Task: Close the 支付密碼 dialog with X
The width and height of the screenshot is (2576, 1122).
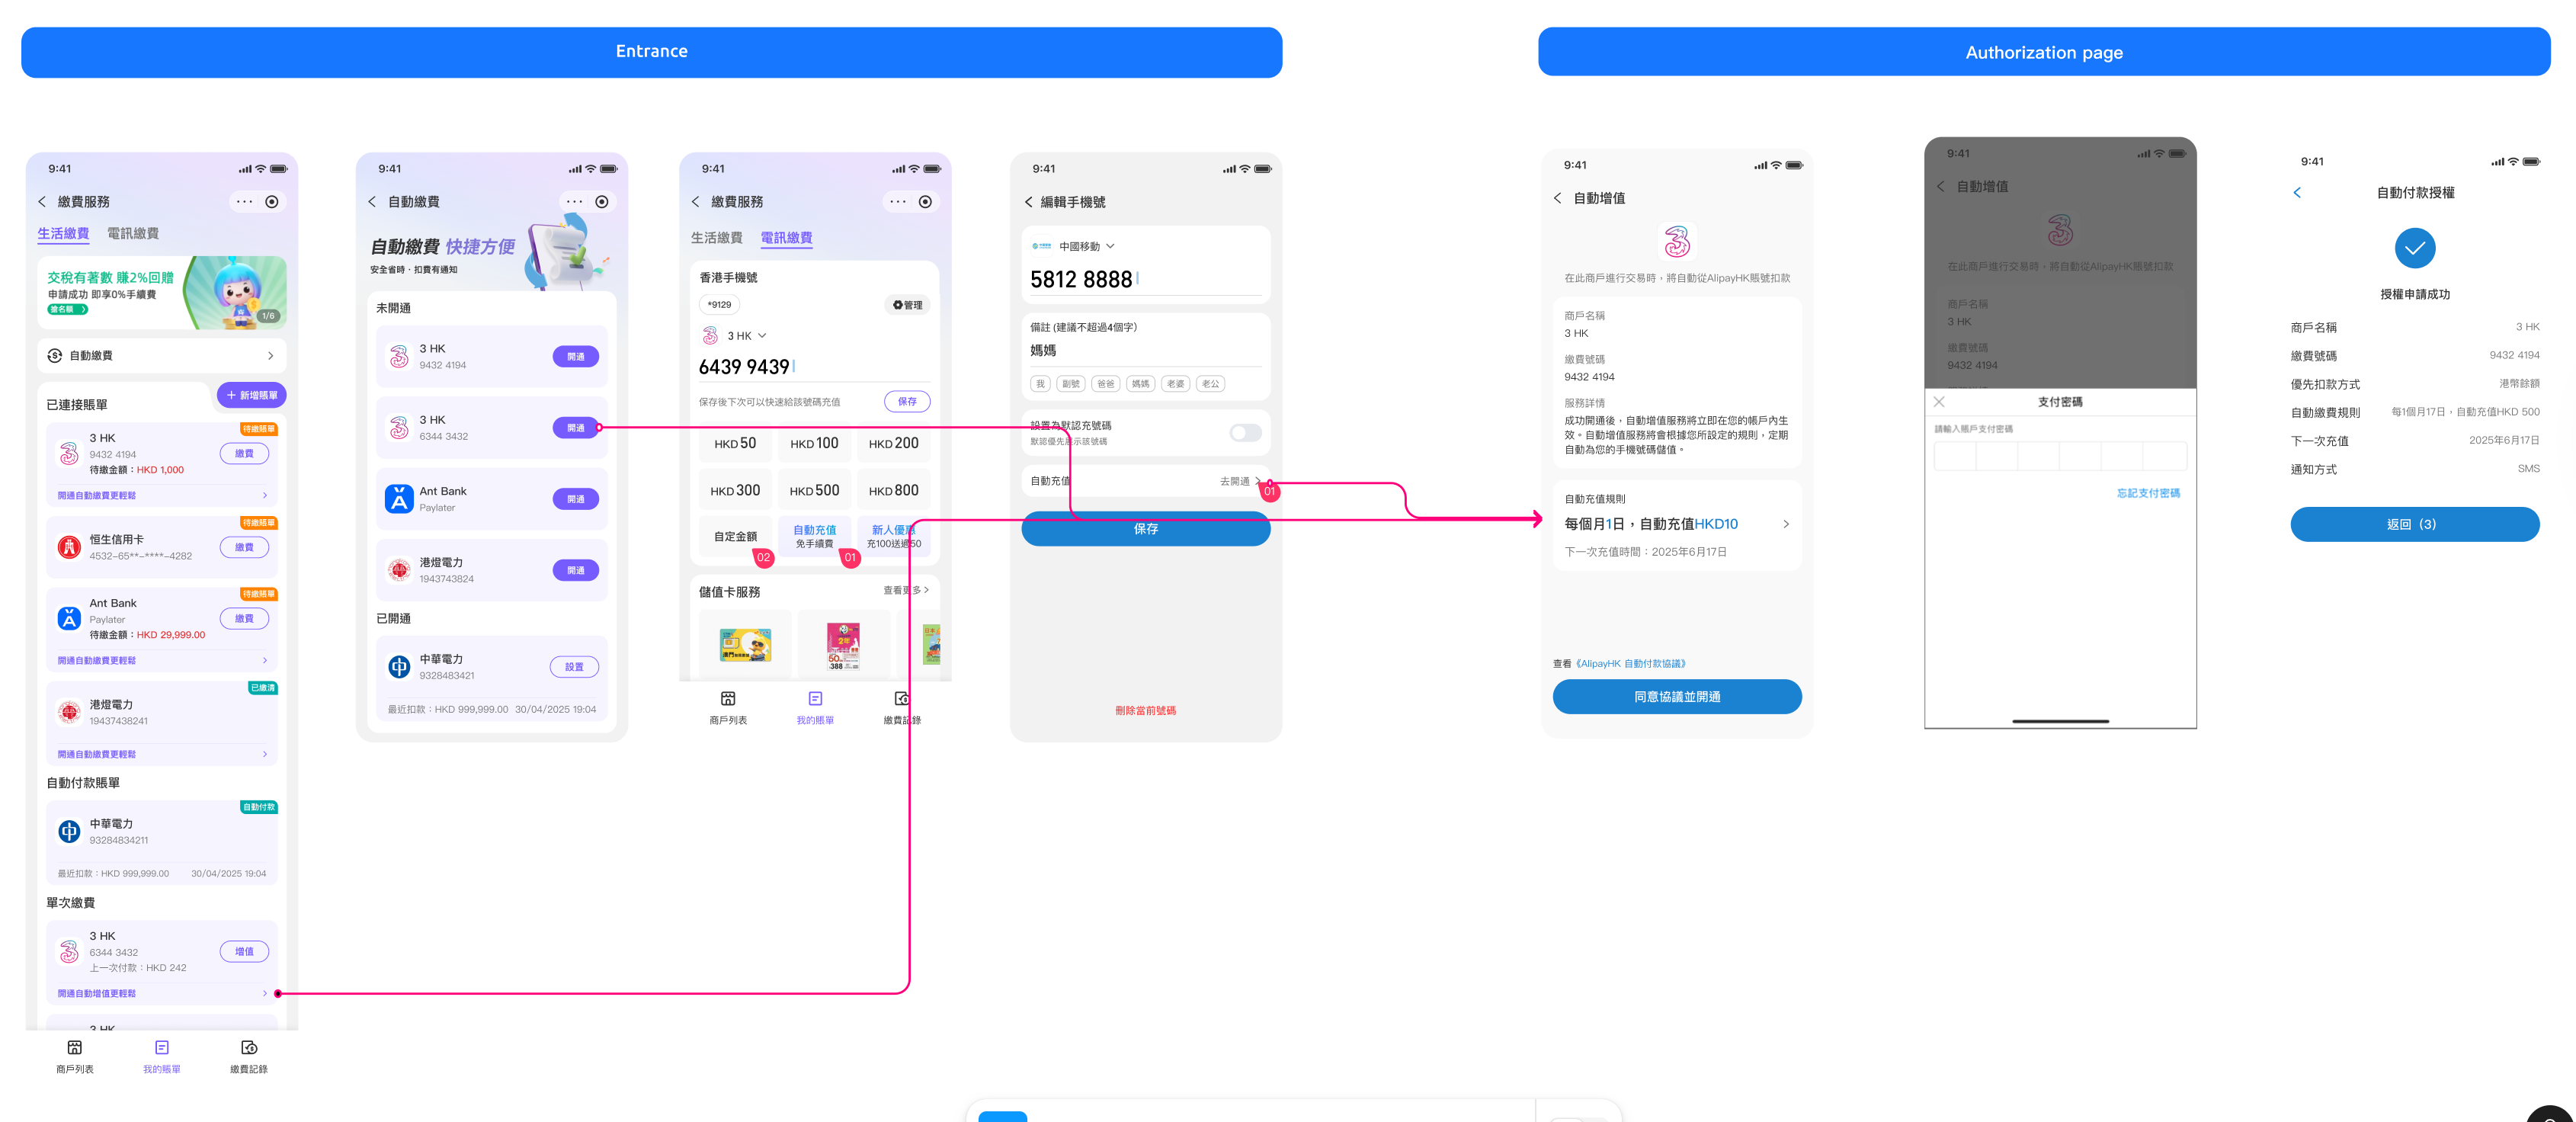Action: pos(1939,402)
